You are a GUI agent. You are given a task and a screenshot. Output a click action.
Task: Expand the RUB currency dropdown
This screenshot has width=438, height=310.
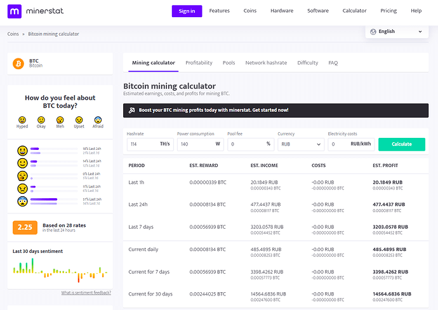pyautogui.click(x=301, y=144)
